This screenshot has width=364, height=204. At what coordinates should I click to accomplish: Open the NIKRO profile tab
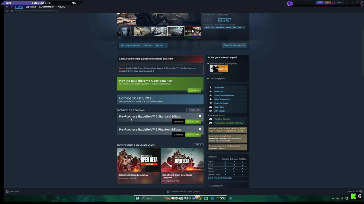[61, 7]
